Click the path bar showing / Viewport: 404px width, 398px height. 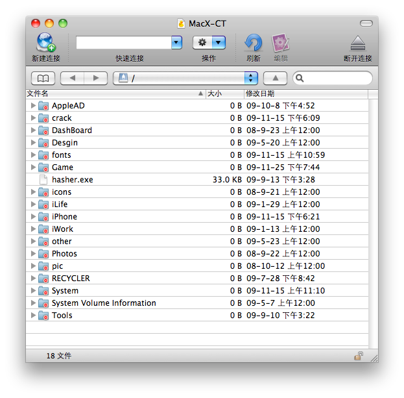pos(185,78)
